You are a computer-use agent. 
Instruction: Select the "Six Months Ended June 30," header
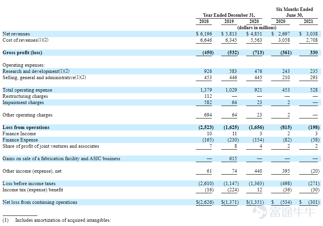(x=295, y=12)
